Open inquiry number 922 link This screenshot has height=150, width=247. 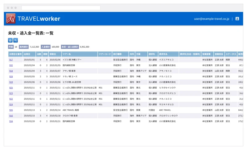11,99
